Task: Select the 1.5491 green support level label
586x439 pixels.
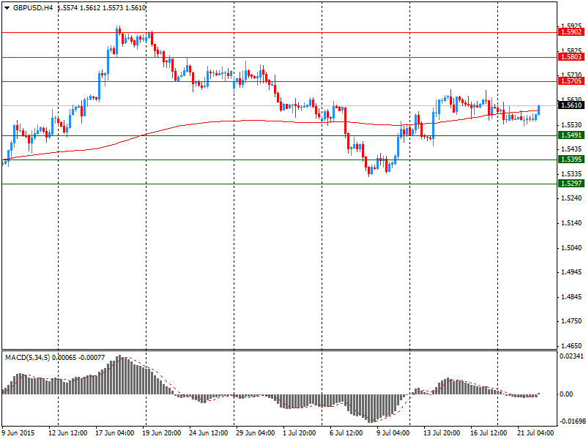Action: 571,135
